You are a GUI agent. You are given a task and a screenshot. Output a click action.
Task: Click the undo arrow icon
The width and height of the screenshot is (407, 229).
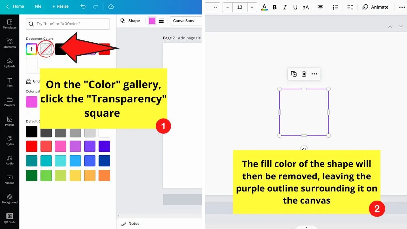(83, 6)
